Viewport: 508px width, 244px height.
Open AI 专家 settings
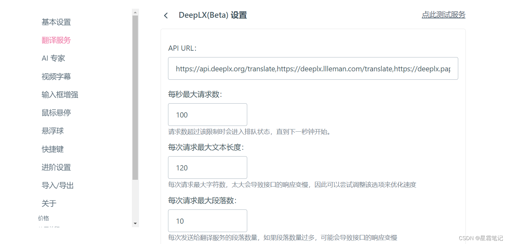(x=53, y=58)
